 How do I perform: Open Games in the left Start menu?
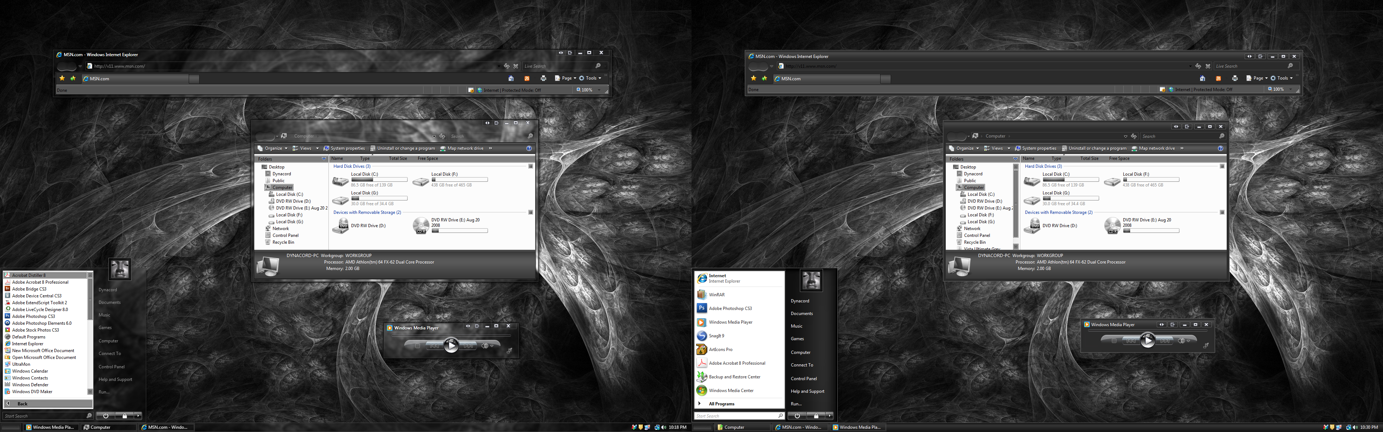click(x=105, y=328)
